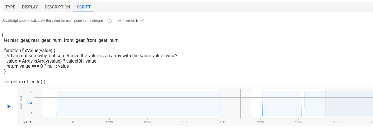Viewport: 373px width, 139px height.
Task: Click the "let rear_gear" declaration line
Action: pos(61,40)
